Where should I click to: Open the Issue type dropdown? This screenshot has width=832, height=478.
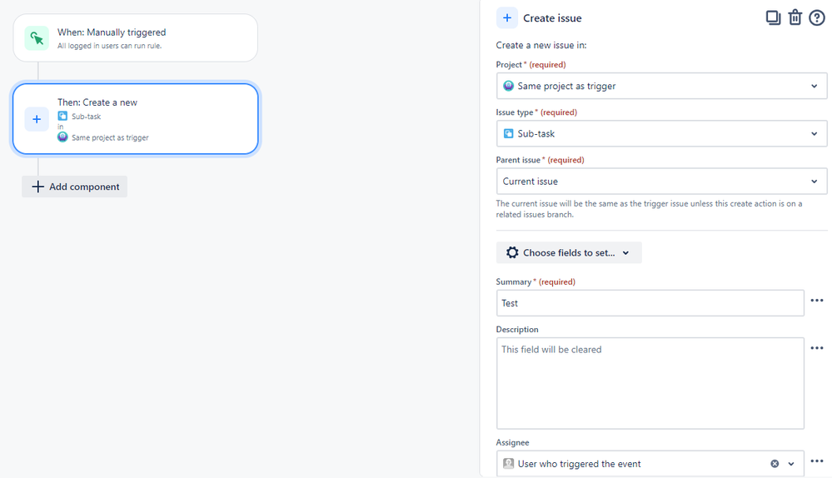tap(661, 134)
